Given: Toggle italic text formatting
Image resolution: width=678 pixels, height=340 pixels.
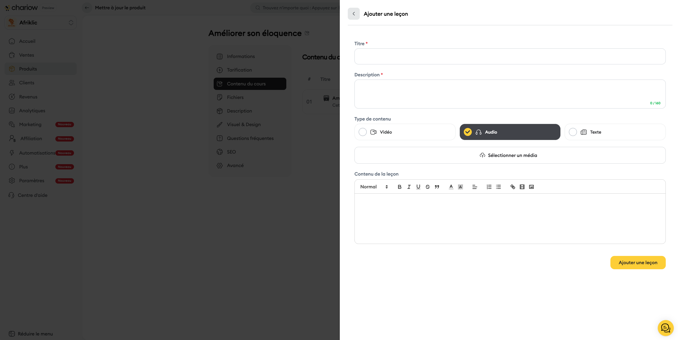Looking at the screenshot, I should point(409,187).
